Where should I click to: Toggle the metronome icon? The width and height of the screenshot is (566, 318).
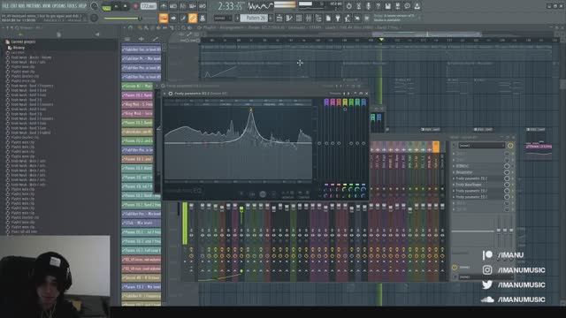tap(164, 6)
